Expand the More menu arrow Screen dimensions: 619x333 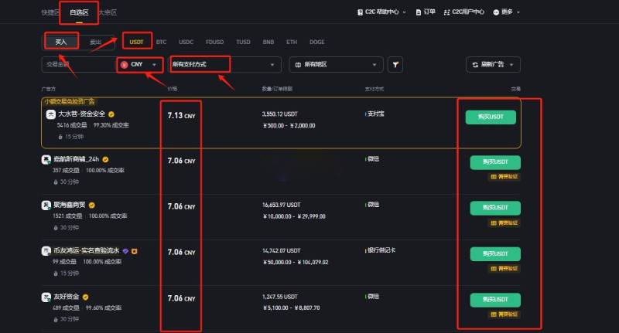518,12
